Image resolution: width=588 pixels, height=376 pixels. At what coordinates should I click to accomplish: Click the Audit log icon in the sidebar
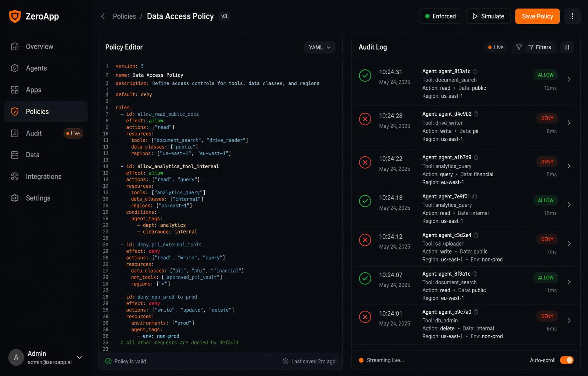[15, 133]
